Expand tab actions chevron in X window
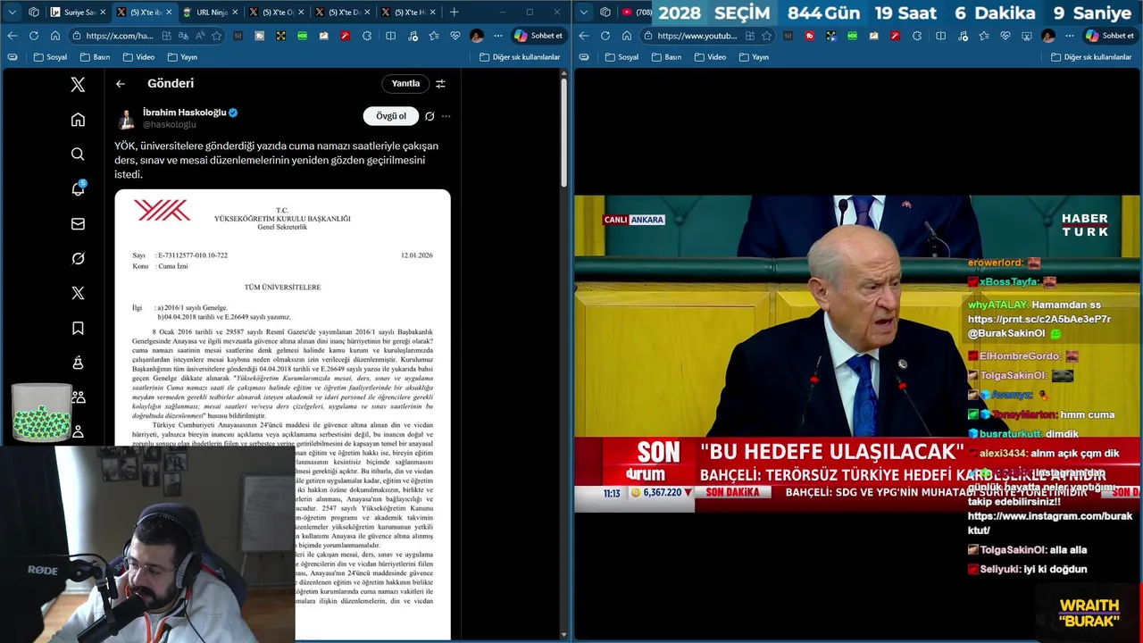1143x643 pixels. click(x=13, y=13)
